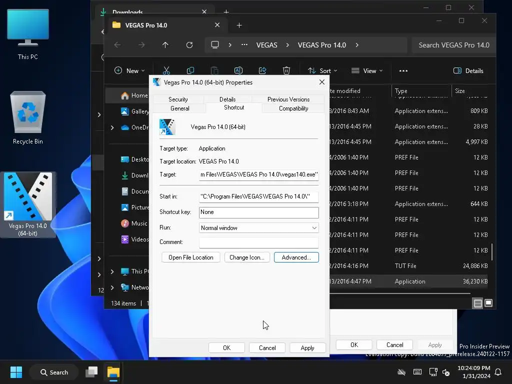Click the taskbar Search box
The width and height of the screenshot is (512, 384).
[54, 372]
